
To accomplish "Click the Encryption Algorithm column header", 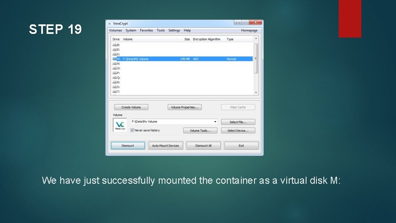I will pyautogui.click(x=208, y=39).
